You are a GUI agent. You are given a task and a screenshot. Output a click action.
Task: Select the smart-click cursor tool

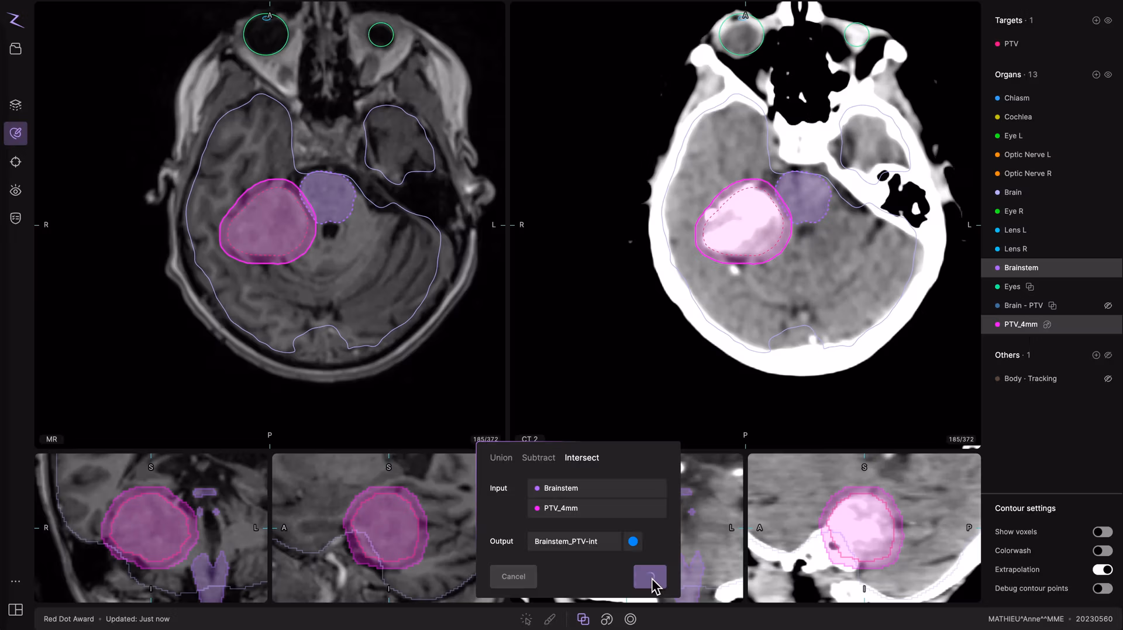point(526,619)
